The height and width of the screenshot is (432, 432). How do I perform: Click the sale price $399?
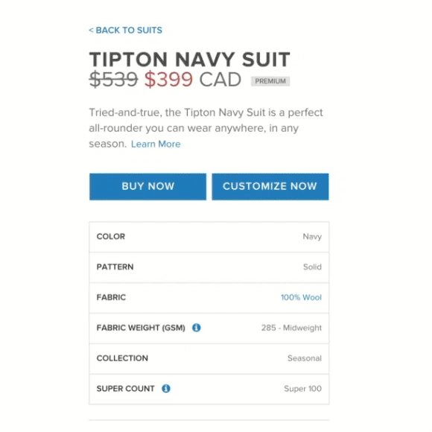pyautogui.click(x=168, y=80)
